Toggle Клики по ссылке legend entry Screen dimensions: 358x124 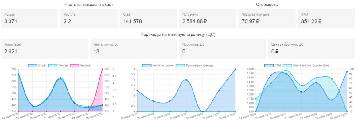[158, 65]
